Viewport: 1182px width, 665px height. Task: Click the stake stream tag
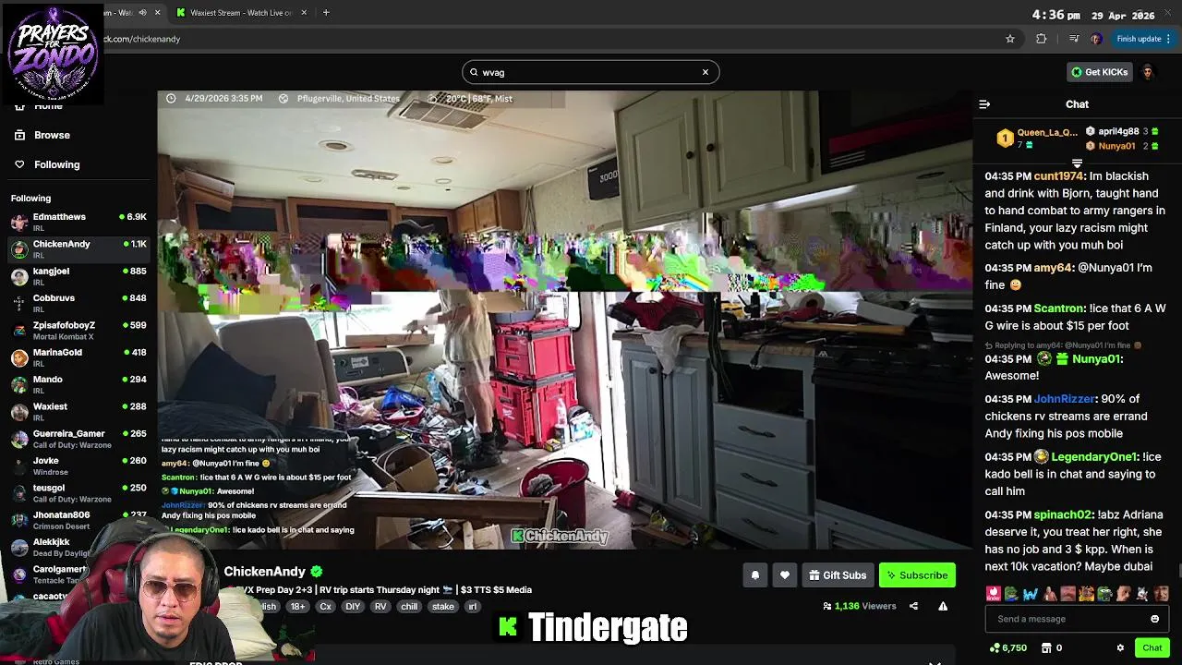pos(443,607)
